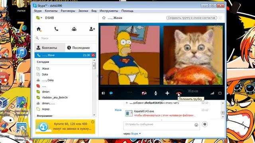Expand the DSHB status dropdown

tap(41, 18)
